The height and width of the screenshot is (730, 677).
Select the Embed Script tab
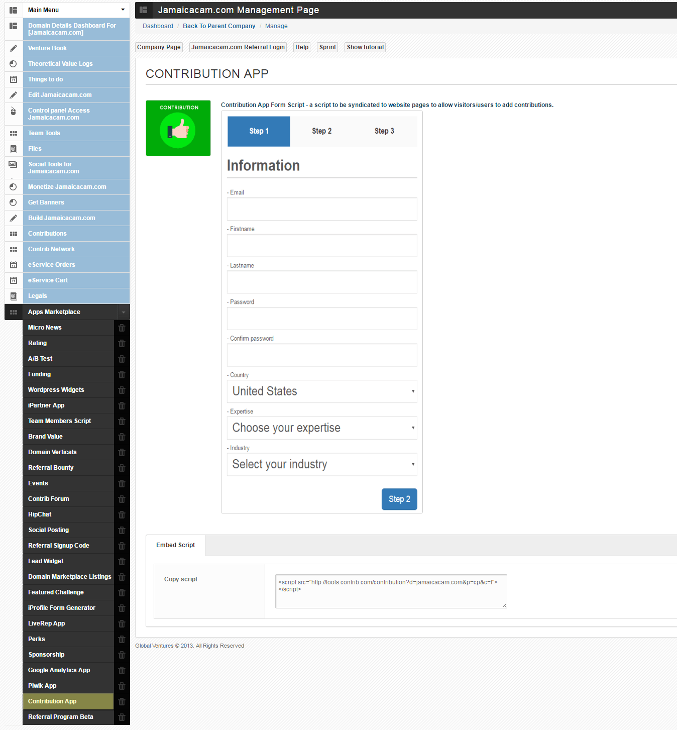coord(175,545)
